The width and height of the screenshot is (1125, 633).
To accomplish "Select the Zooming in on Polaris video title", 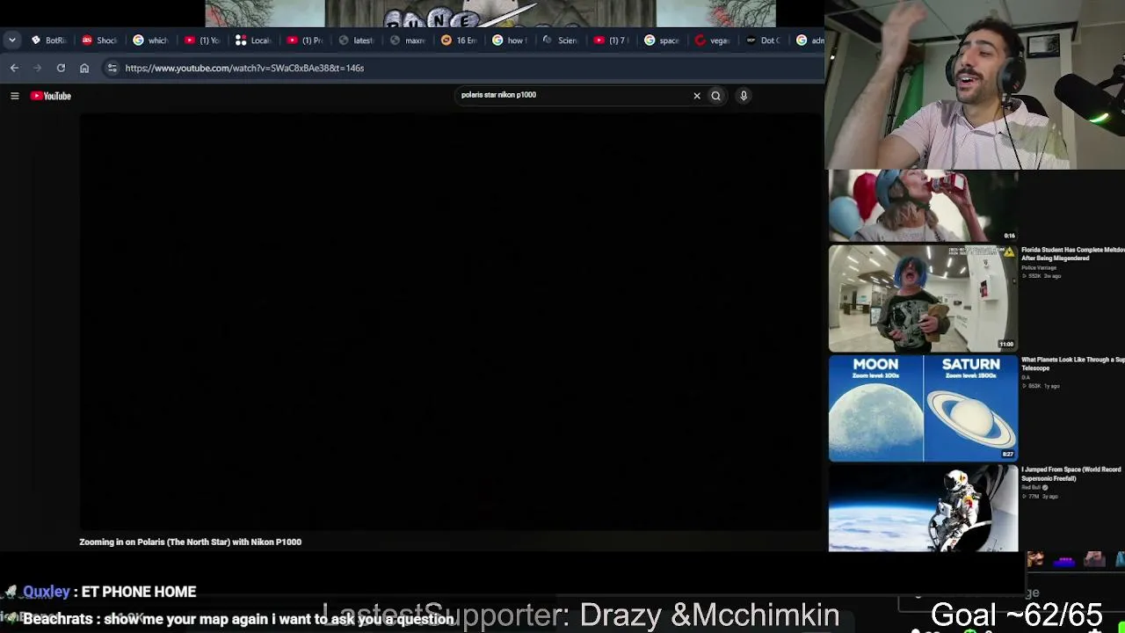I will [x=190, y=542].
